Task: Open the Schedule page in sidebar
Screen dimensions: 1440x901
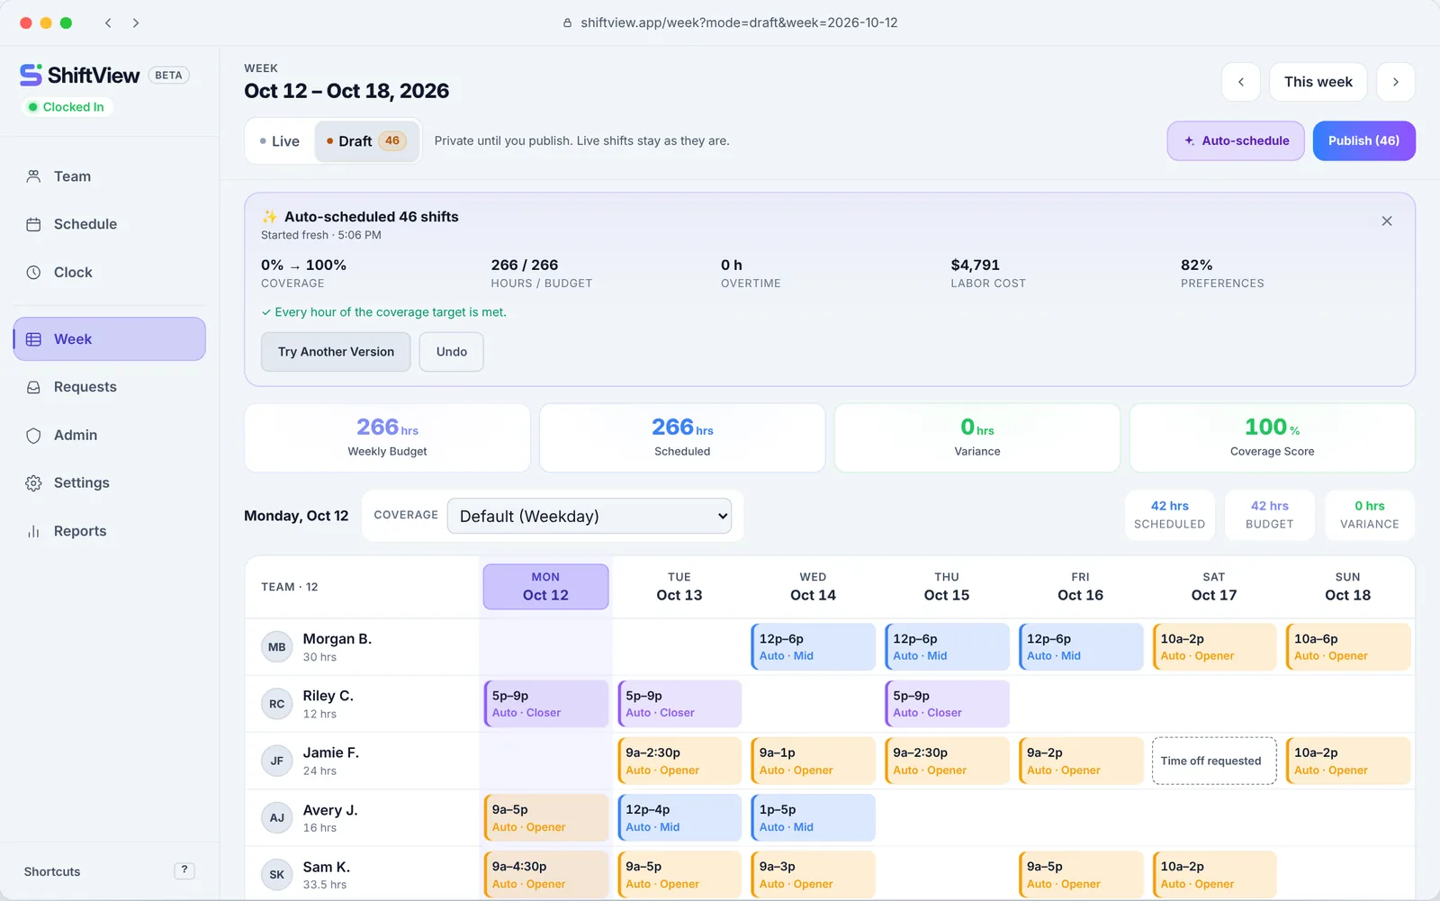Action: 109,224
